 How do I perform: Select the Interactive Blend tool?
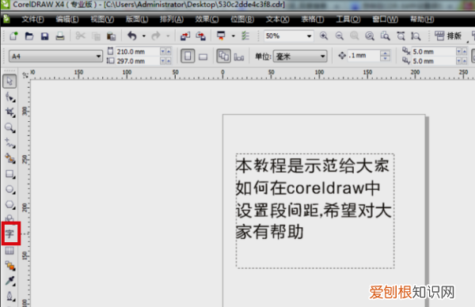(x=9, y=266)
